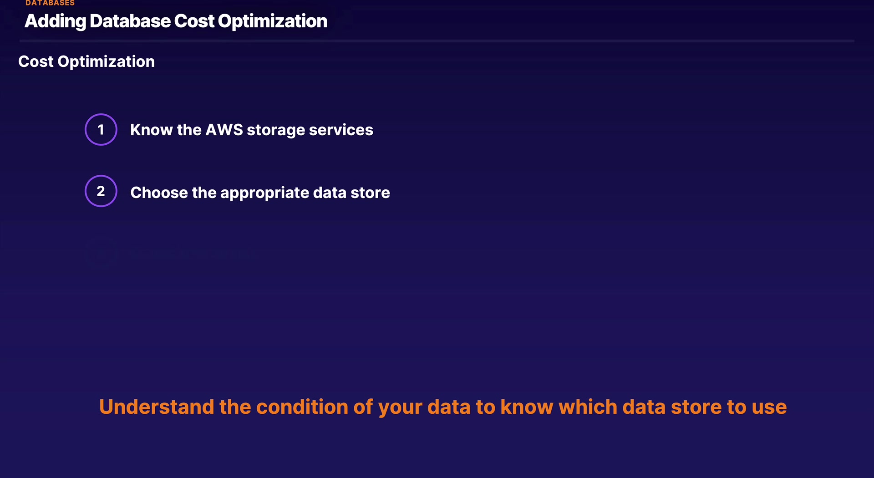Click the numbered circle 2 icon
The height and width of the screenshot is (478, 874).
101,191
